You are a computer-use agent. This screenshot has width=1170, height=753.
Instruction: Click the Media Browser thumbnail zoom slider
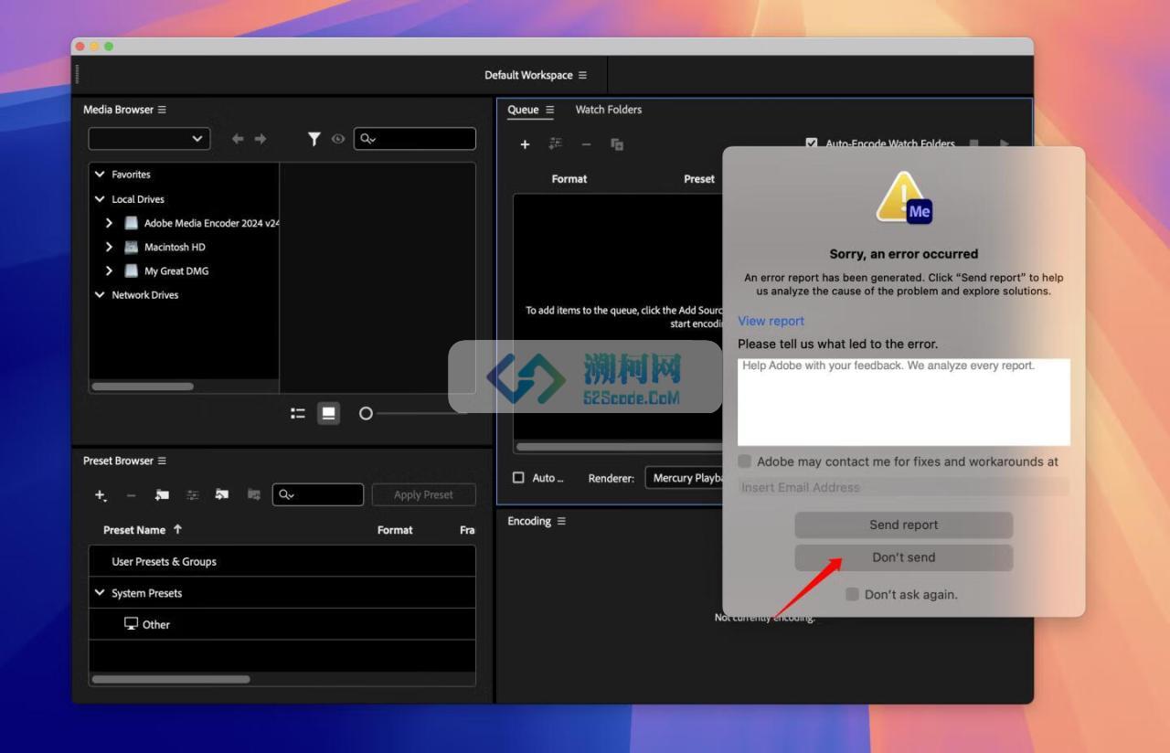(x=366, y=413)
